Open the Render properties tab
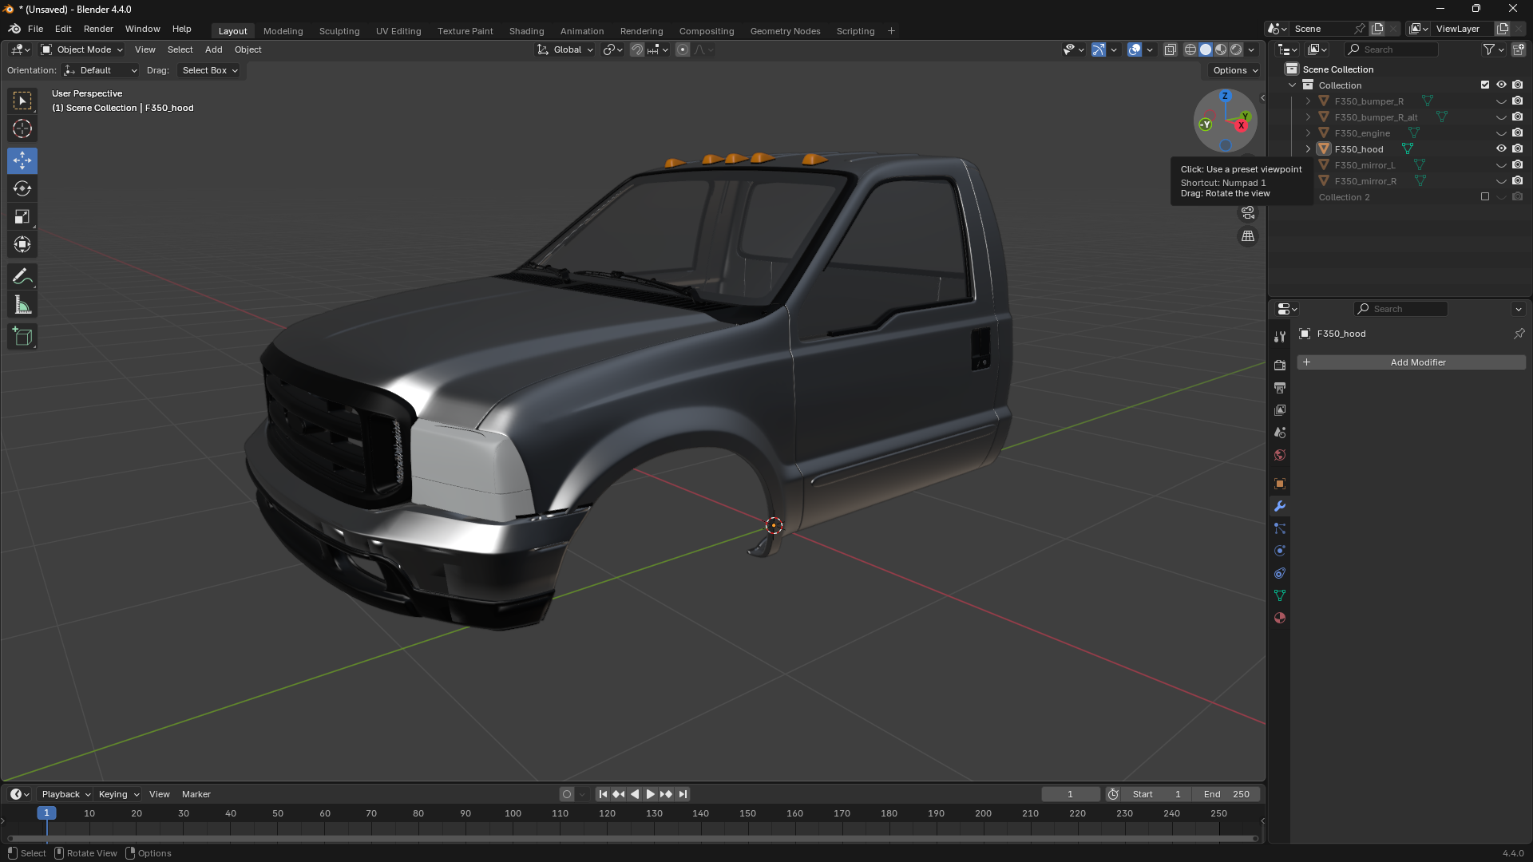The height and width of the screenshot is (862, 1533). coord(1280,365)
